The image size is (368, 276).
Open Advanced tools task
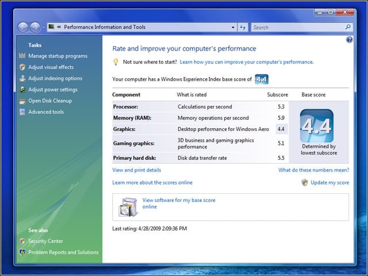click(46, 112)
